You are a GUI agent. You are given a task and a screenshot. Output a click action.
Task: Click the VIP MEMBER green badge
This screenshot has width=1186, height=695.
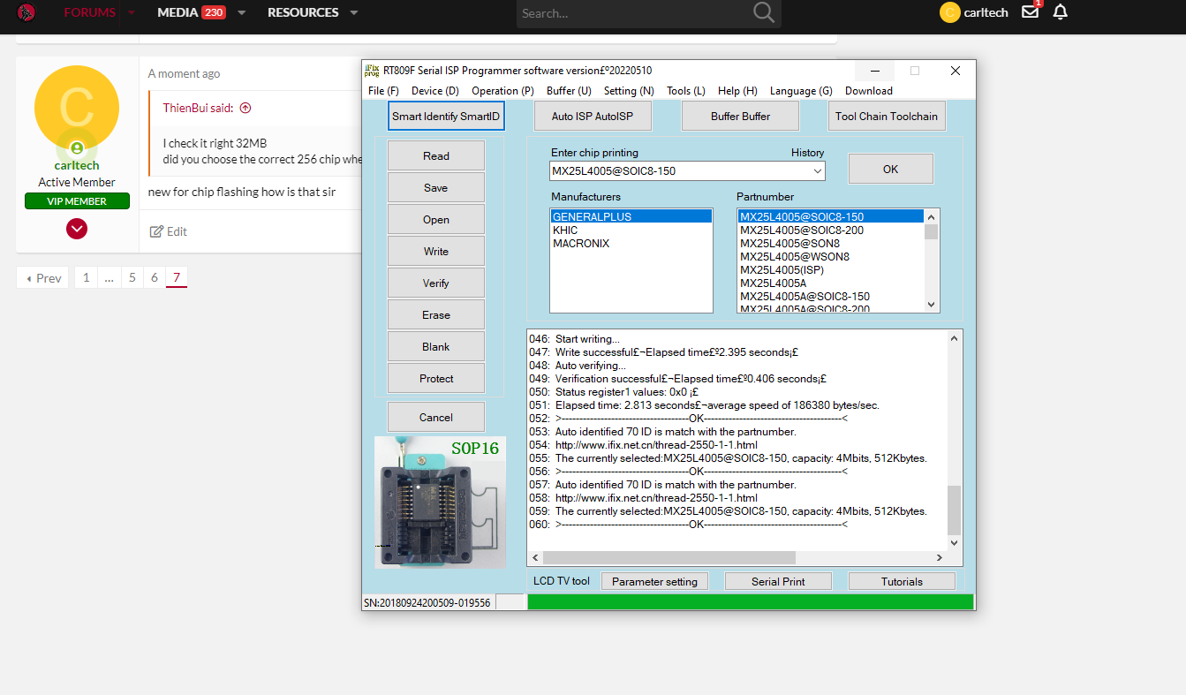point(77,201)
